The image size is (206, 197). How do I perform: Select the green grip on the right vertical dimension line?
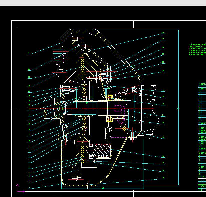pyautogui.click(x=178, y=108)
